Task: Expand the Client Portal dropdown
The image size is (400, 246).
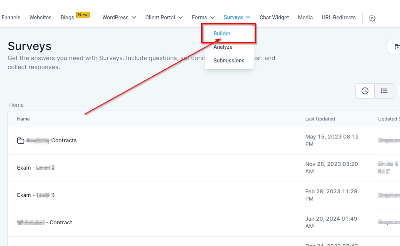Action: [164, 17]
